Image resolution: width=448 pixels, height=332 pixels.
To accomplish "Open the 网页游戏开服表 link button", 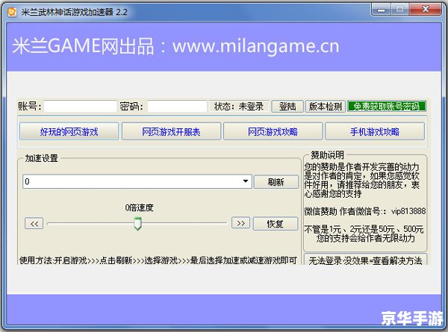I will tap(171, 131).
